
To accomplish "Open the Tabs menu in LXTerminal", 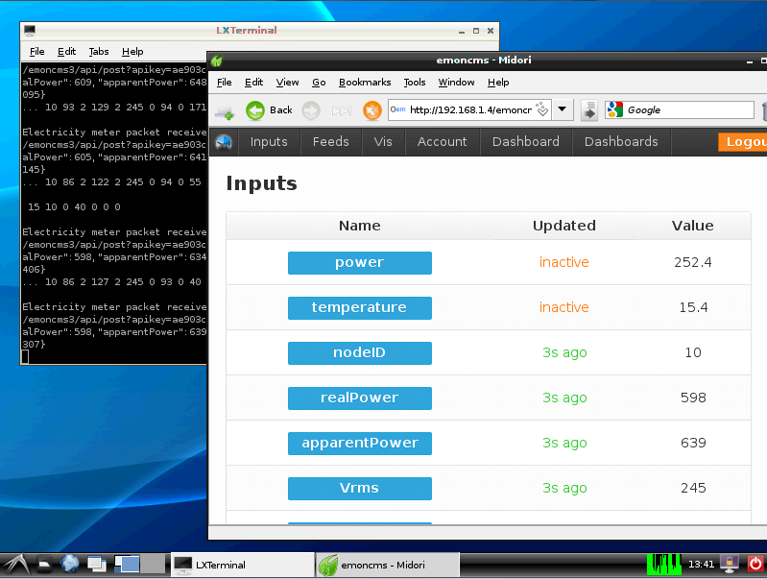I will click(x=98, y=52).
